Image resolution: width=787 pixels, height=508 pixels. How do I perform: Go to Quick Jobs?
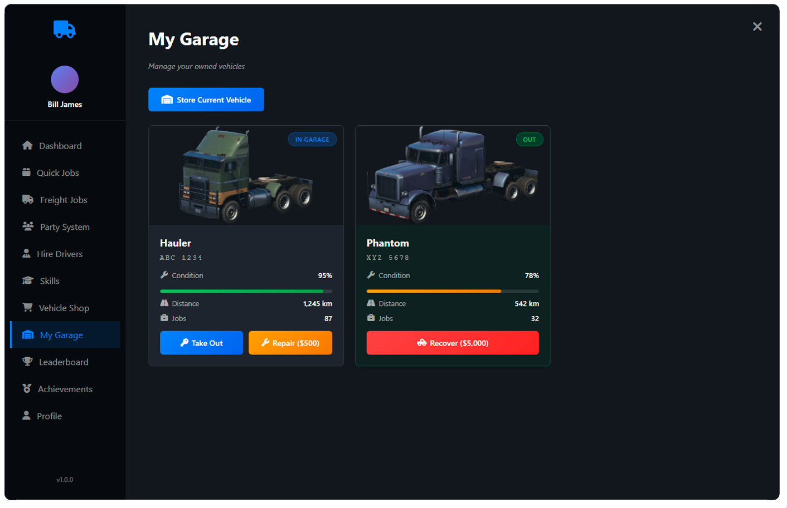coord(65,172)
